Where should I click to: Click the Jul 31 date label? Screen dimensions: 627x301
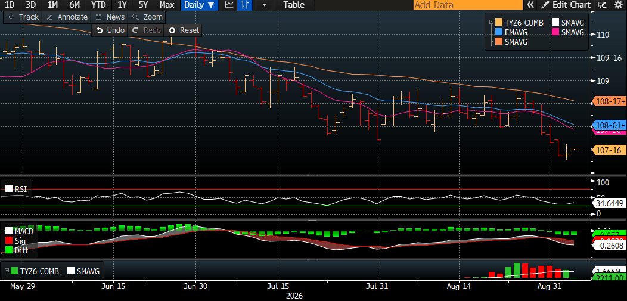tap(377, 286)
